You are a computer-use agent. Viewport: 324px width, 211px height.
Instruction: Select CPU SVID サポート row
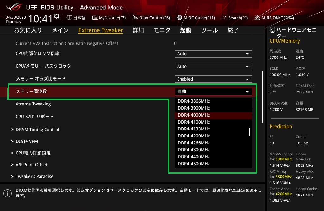[x=35, y=117]
